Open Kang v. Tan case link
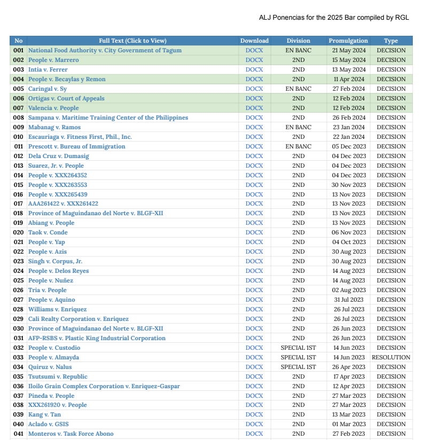Screen dimensions: 424x440 [x=44, y=415]
